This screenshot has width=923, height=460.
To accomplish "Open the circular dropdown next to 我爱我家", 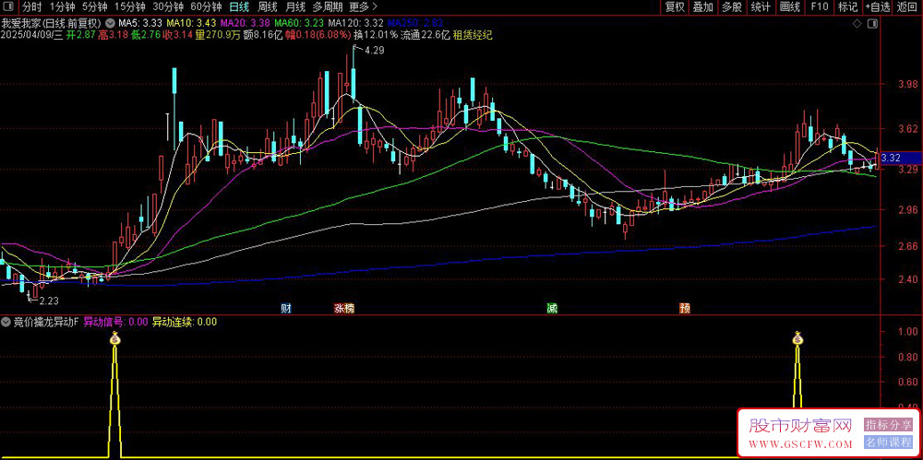I will (x=111, y=24).
